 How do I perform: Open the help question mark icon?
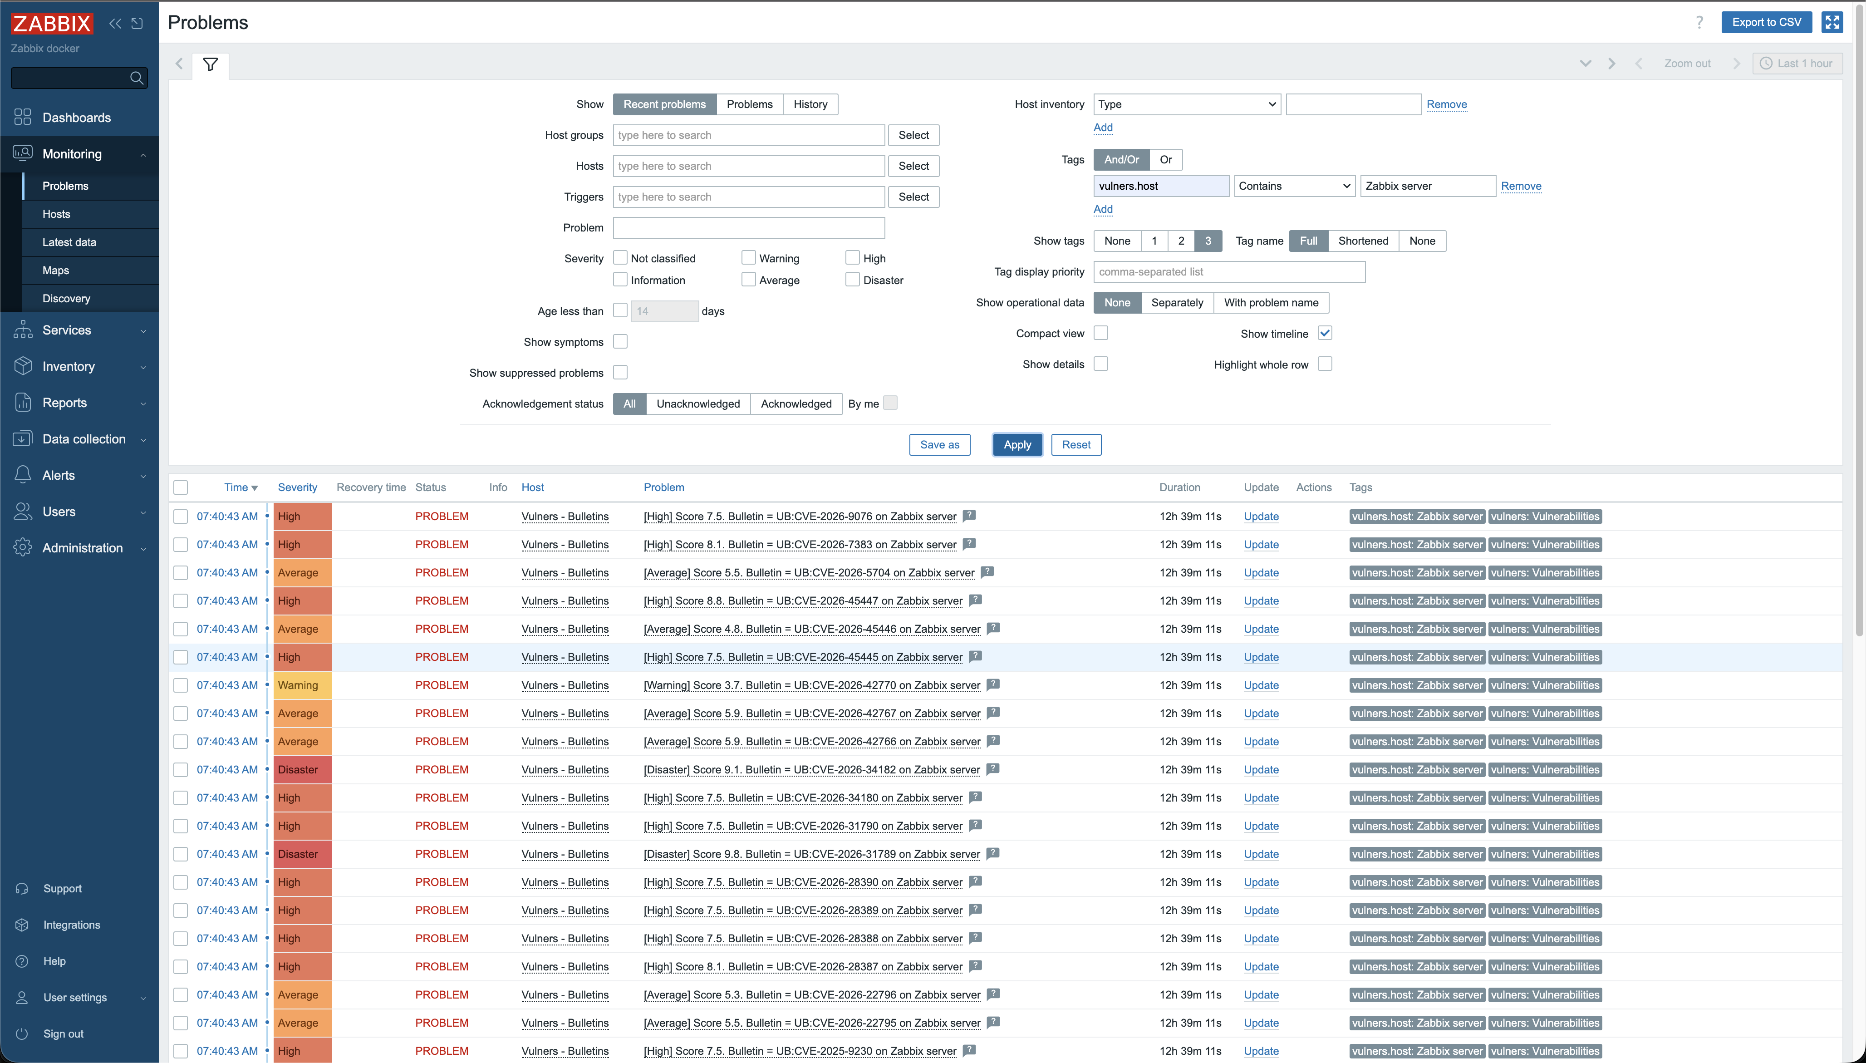[x=1699, y=23]
